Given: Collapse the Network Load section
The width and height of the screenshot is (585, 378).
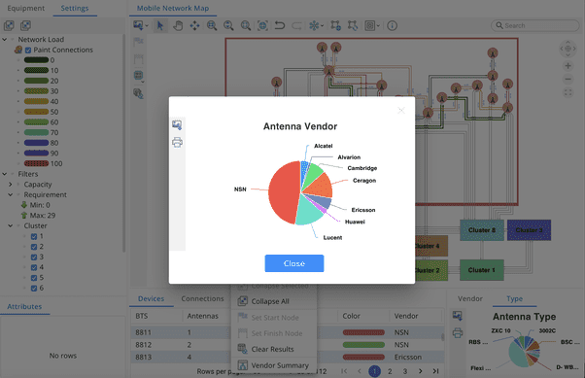Looking at the screenshot, I should pos(5,39).
